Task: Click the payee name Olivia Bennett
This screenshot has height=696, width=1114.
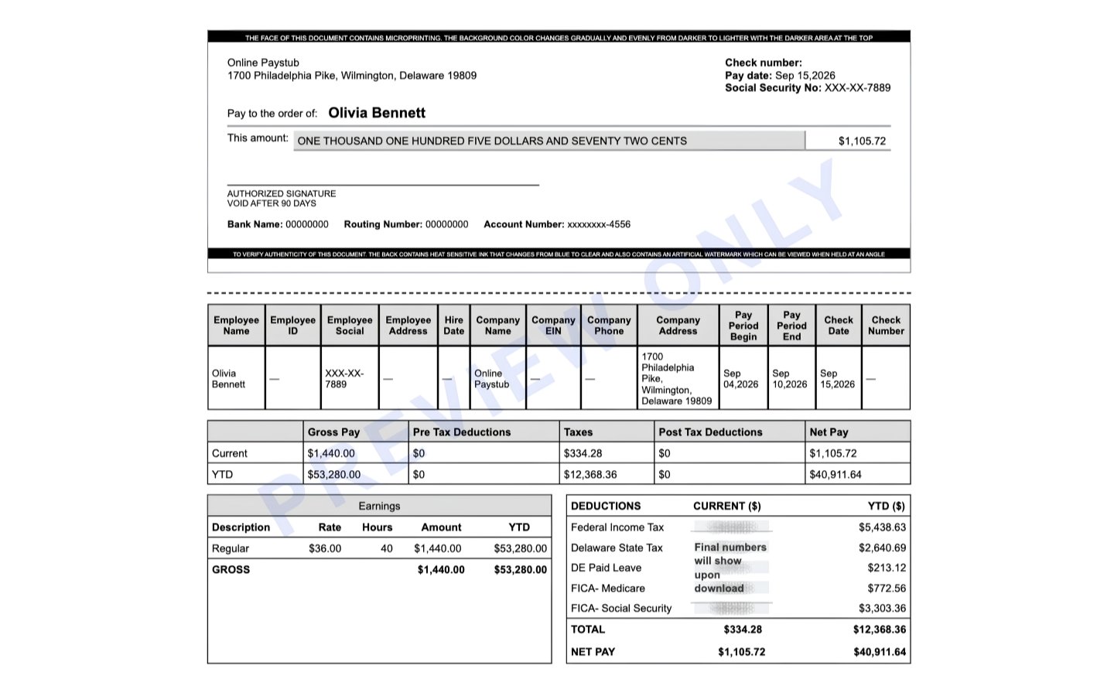Action: tap(377, 113)
